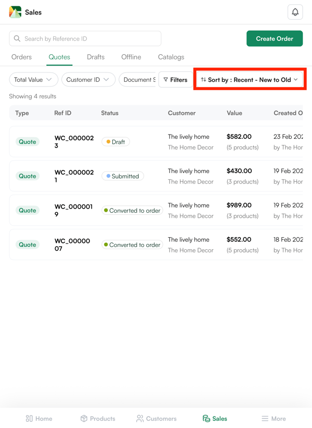The height and width of the screenshot is (428, 312).
Task: Switch to the Offline tab
Action: 131,57
